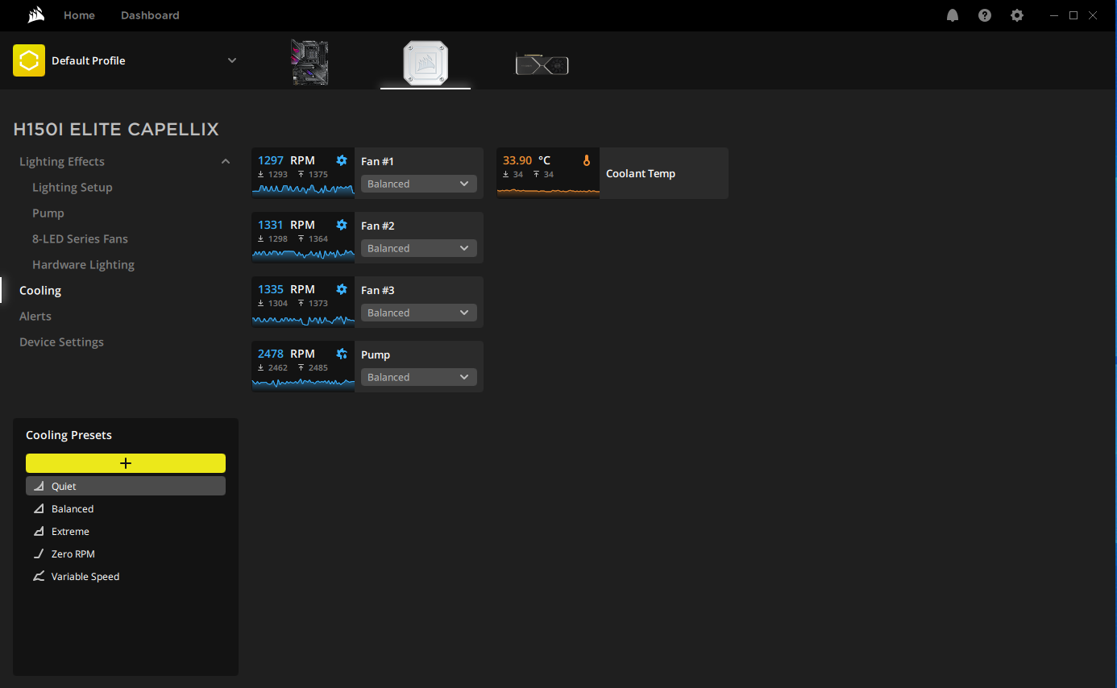Click the Fan #3 RPM graph
Viewport: 1117px width, 688px height.
(303, 319)
